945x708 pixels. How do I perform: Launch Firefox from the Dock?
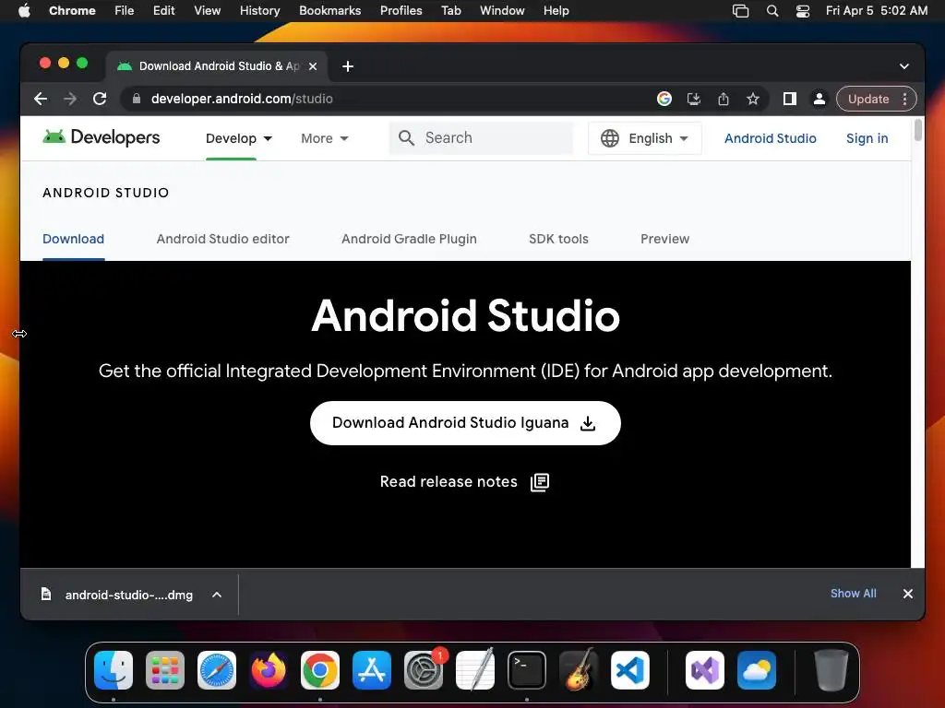[x=269, y=670]
